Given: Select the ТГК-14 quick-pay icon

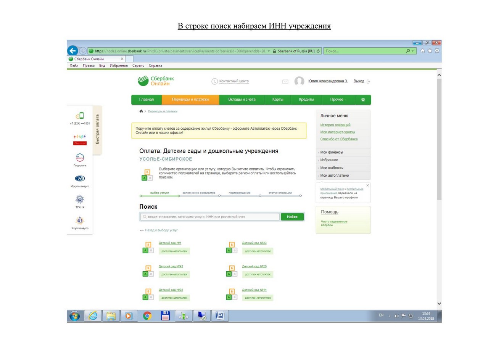Looking at the screenshot, I should click(x=80, y=199).
